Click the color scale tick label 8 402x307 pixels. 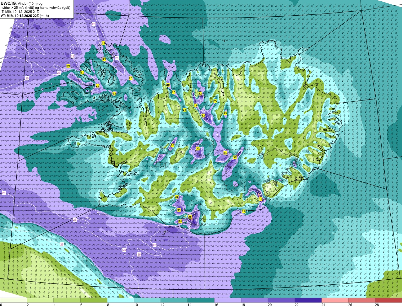click(x=108, y=305)
